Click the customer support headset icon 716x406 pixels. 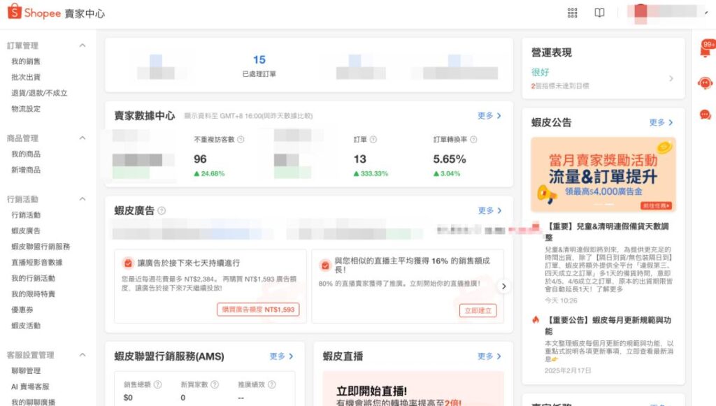pyautogui.click(x=705, y=83)
